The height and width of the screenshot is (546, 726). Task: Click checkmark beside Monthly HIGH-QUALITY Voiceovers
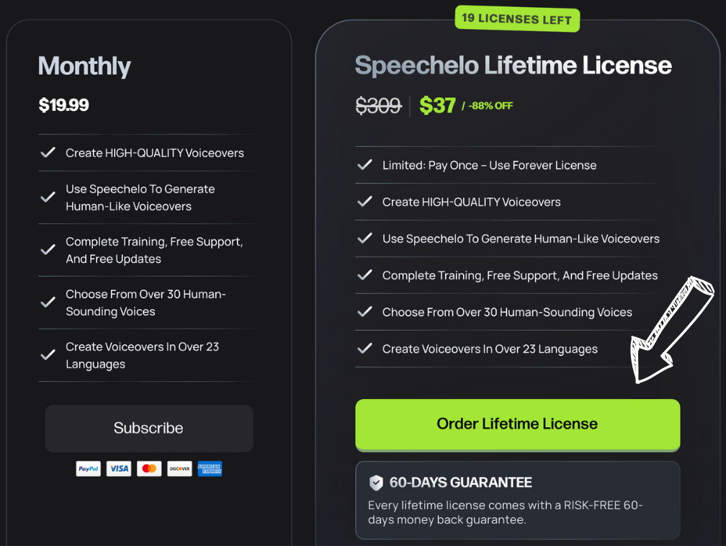[48, 153]
